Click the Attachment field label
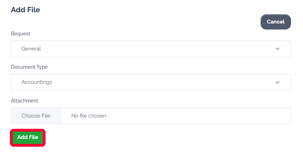Screen dimensions: 303x153 pyautogui.click(x=24, y=101)
